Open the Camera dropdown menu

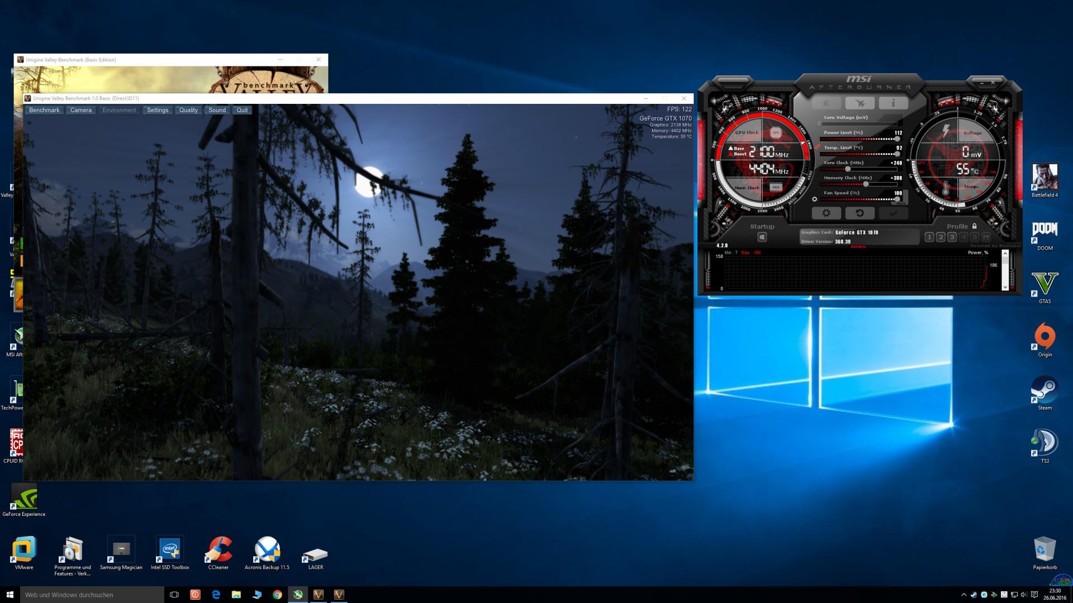click(x=81, y=110)
